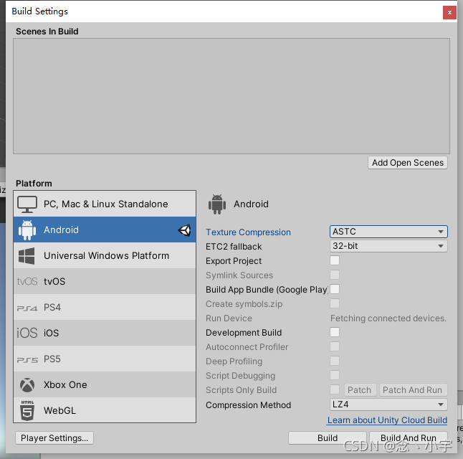Click the Windows logo platform icon
This screenshot has height=459, width=463.
pos(27,256)
